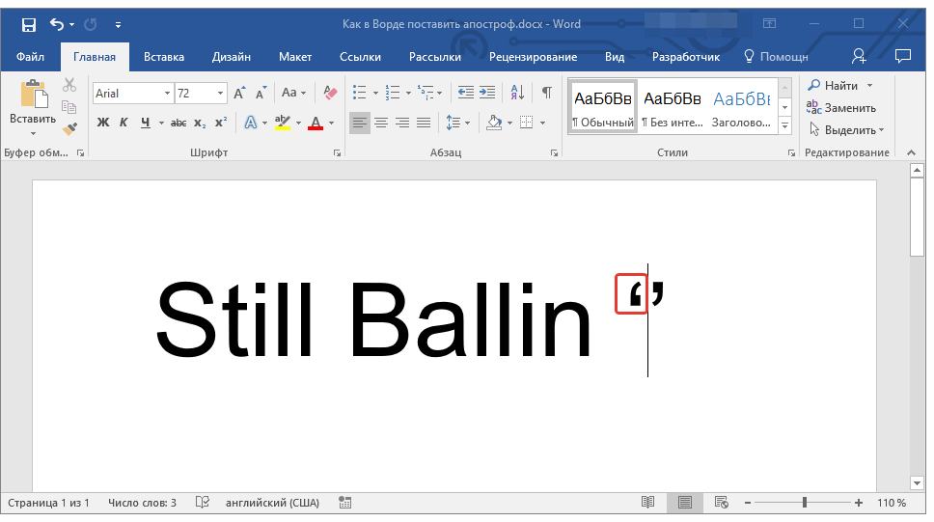Increase paragraph indent

[x=487, y=93]
